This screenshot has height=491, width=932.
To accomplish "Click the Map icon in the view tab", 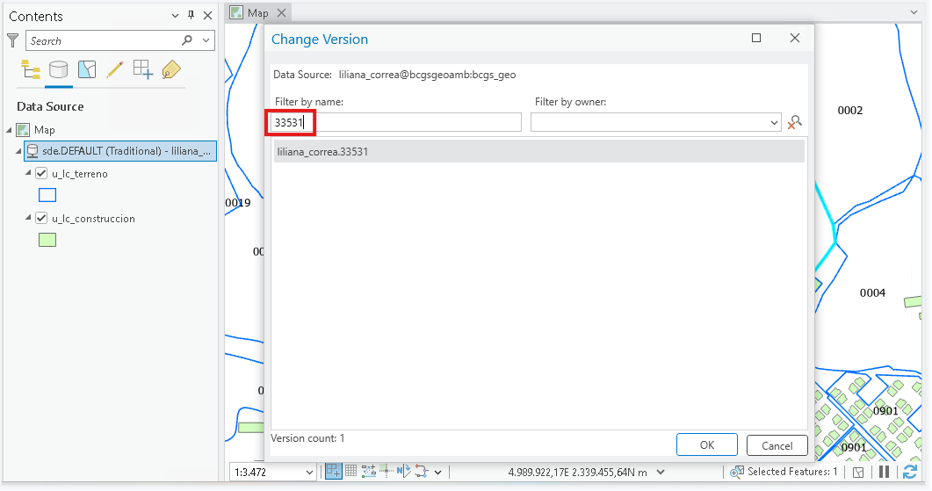I will [236, 12].
